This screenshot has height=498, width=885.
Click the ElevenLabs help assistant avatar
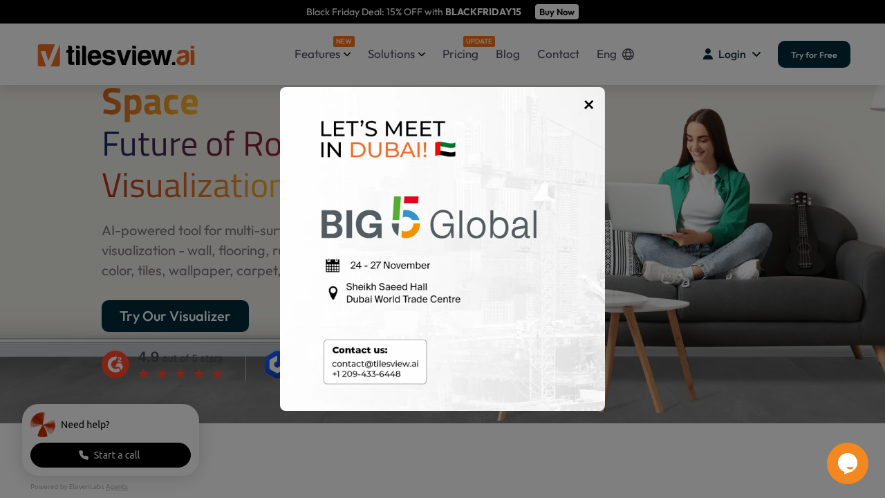click(43, 425)
